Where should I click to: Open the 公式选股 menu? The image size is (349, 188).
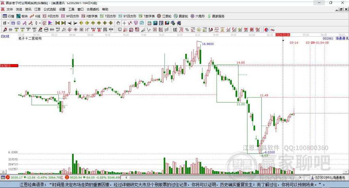pos(50,9)
